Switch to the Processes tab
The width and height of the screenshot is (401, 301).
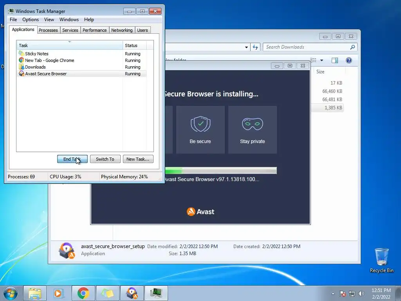[x=48, y=30]
